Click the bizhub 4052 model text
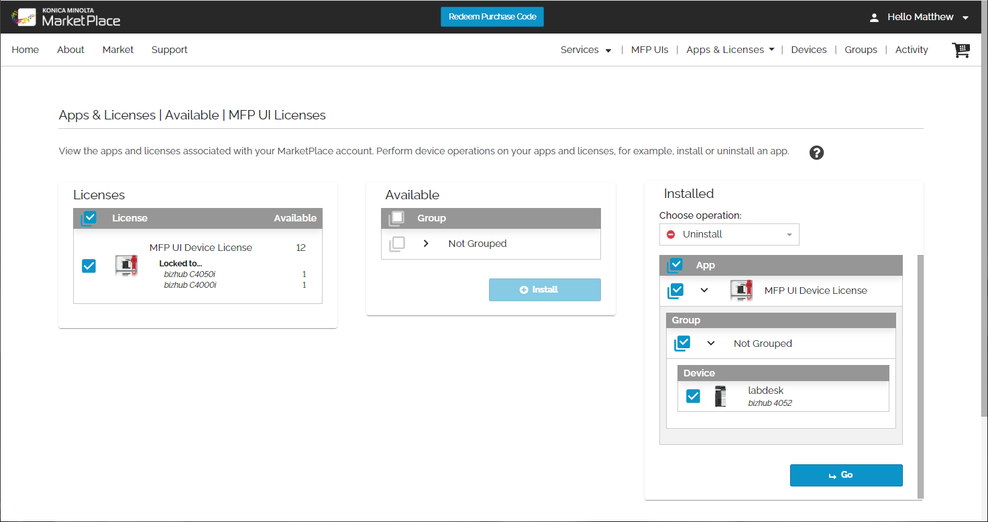Image resolution: width=988 pixels, height=522 pixels. point(770,403)
